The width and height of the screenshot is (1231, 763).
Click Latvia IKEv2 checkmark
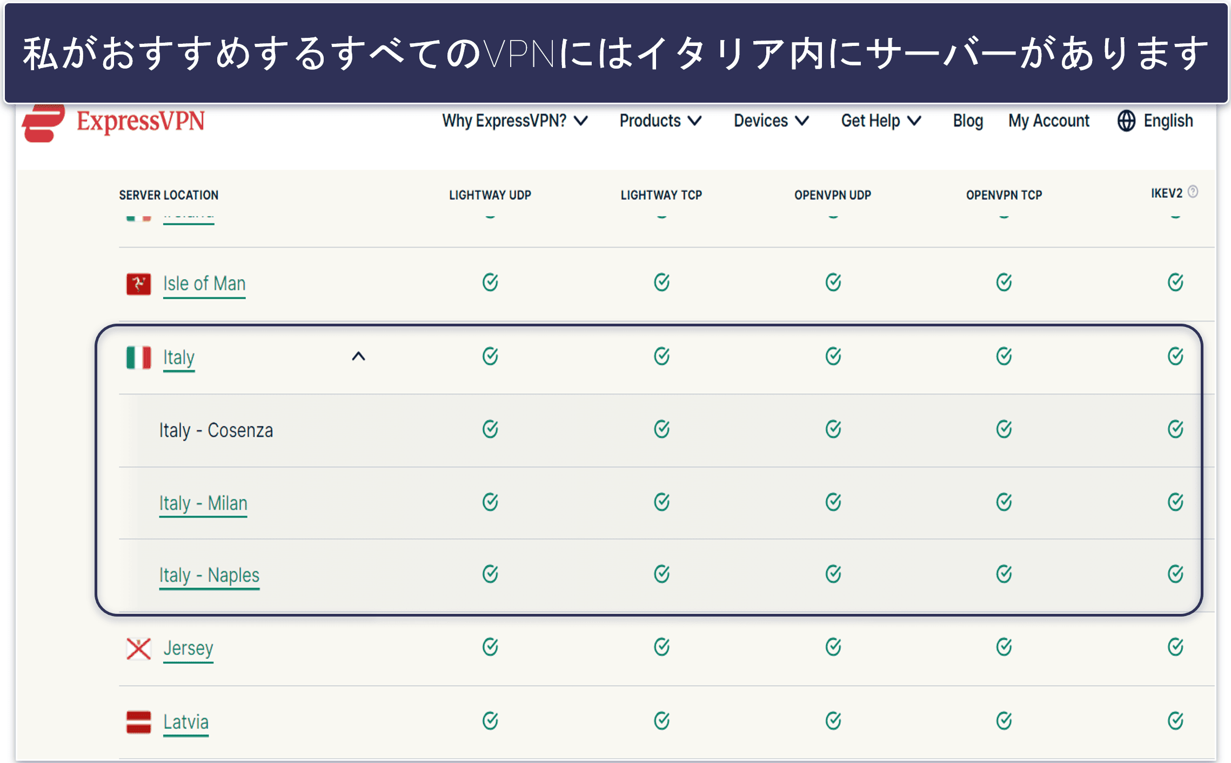[1175, 720]
